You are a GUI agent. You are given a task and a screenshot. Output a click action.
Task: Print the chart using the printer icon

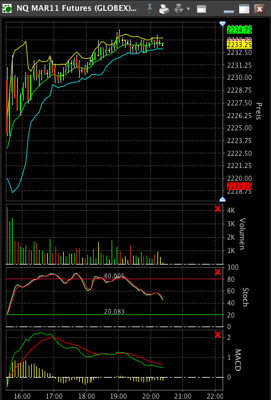(x=164, y=9)
